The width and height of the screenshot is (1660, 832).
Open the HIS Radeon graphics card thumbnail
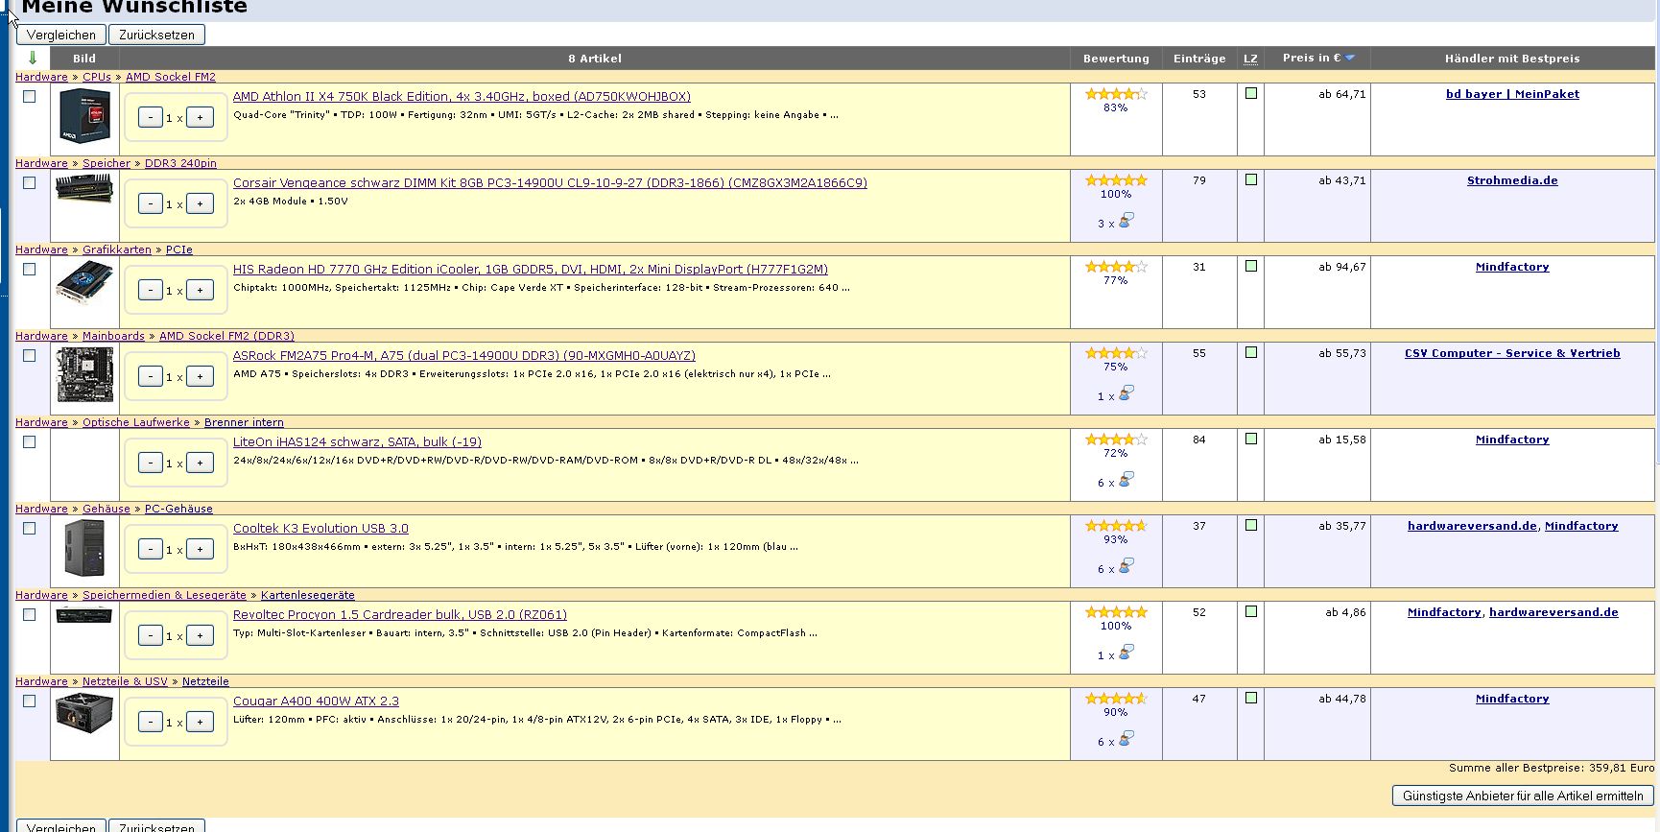click(x=84, y=282)
